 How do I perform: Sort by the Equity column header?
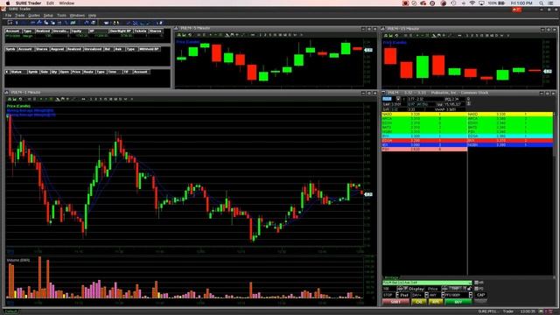click(80, 31)
